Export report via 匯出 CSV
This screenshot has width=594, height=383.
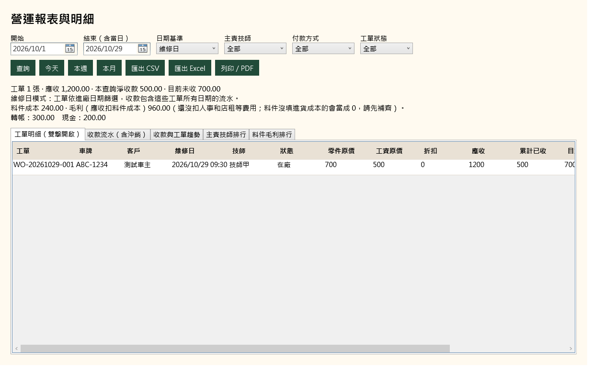tap(145, 68)
